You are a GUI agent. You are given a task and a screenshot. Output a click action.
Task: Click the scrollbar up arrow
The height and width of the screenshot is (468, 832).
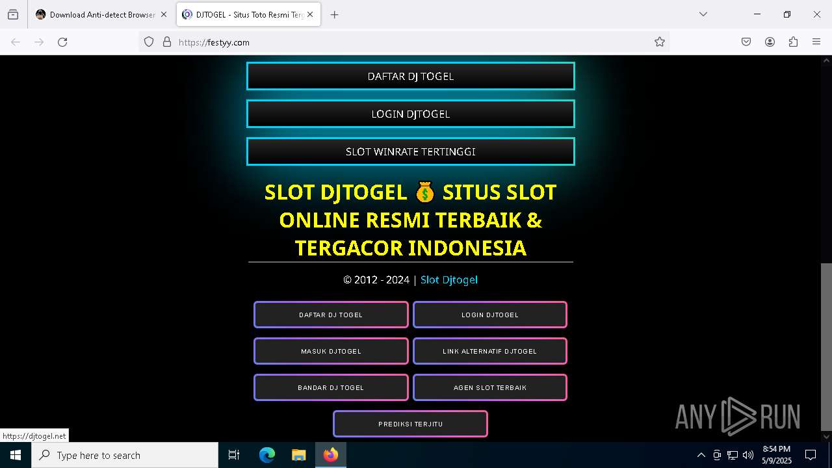[x=826, y=60]
